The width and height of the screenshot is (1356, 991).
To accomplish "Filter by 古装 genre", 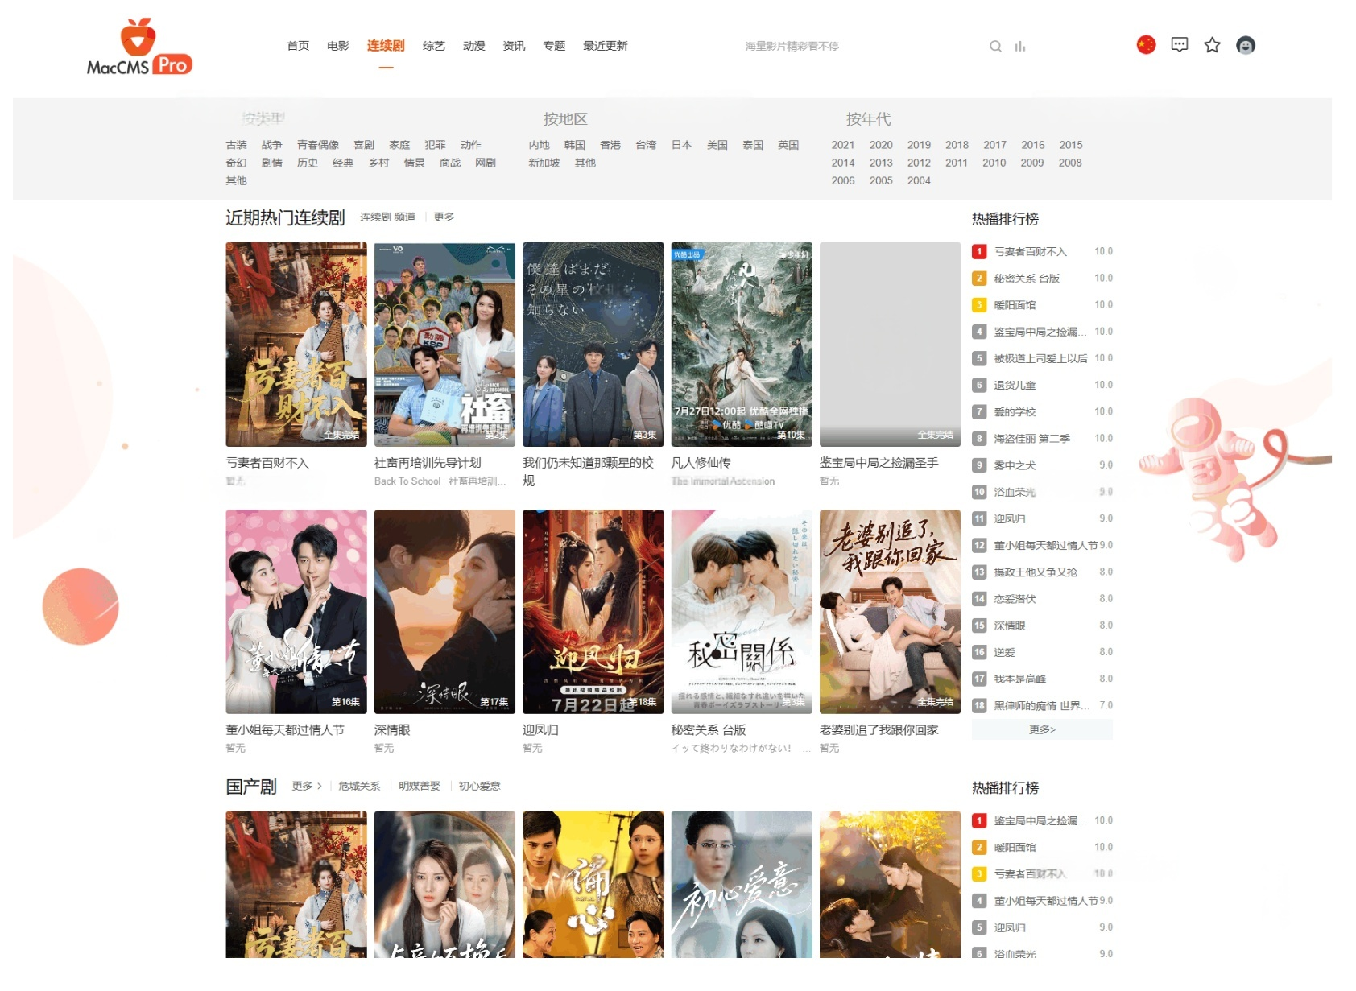I will [237, 145].
